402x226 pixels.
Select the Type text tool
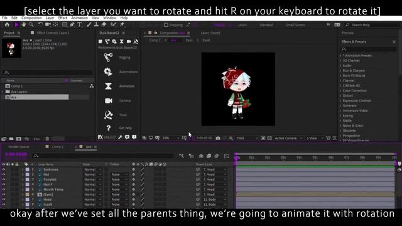tap(80, 24)
